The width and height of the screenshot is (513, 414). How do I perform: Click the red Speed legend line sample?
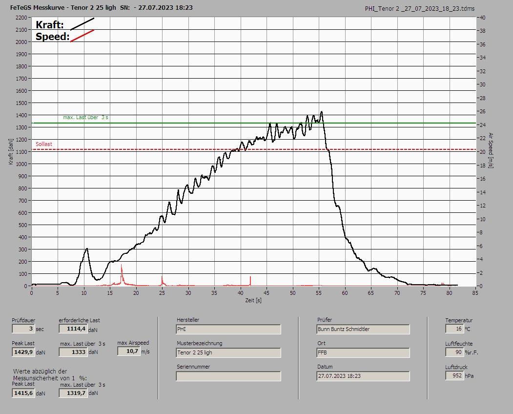tap(82, 36)
